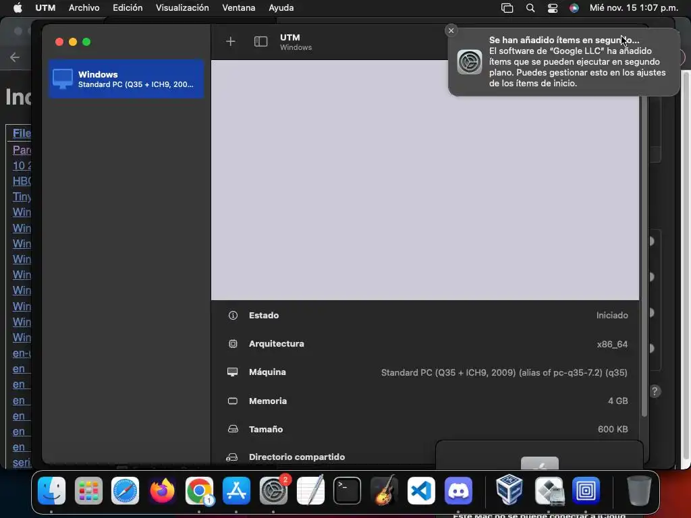Click the Directorio compartido icon

point(232,457)
